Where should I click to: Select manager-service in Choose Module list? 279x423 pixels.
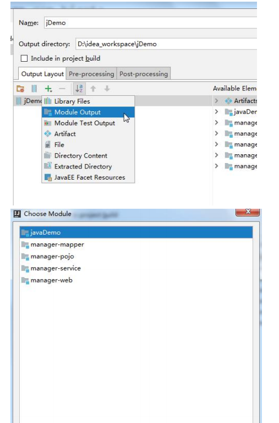click(136, 268)
